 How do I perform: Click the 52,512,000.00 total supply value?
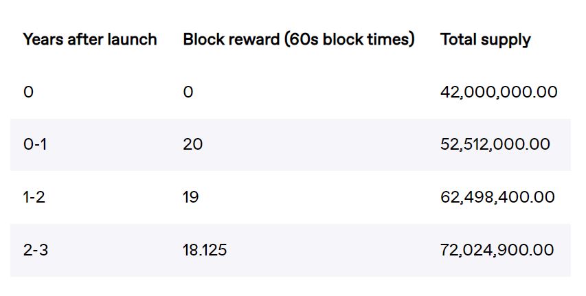click(495, 145)
